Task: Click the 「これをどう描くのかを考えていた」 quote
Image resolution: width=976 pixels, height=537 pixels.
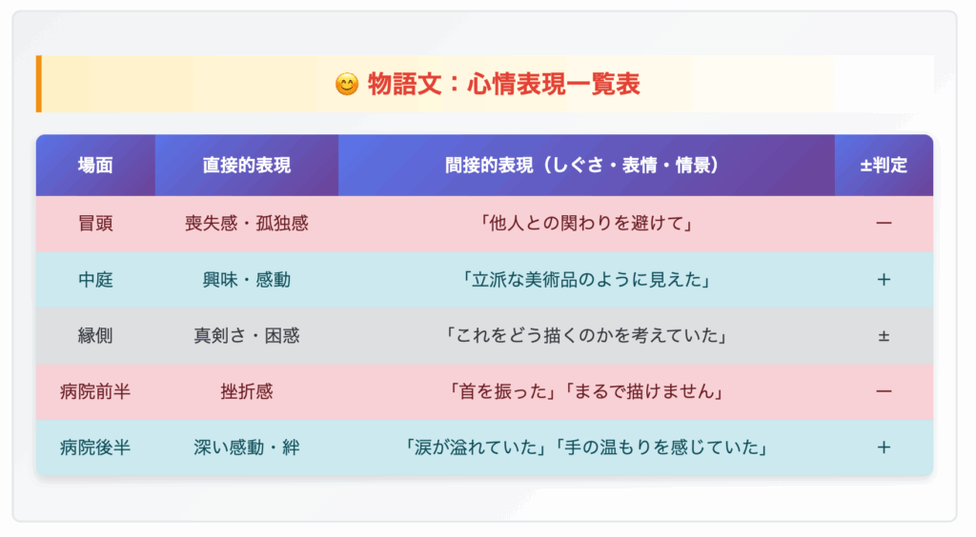Action: coord(586,335)
